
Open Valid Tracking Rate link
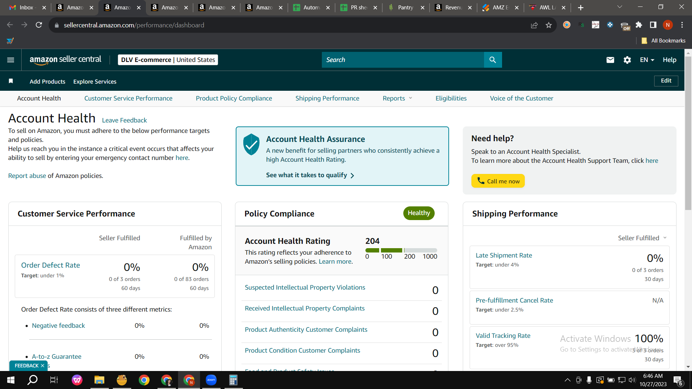503,336
